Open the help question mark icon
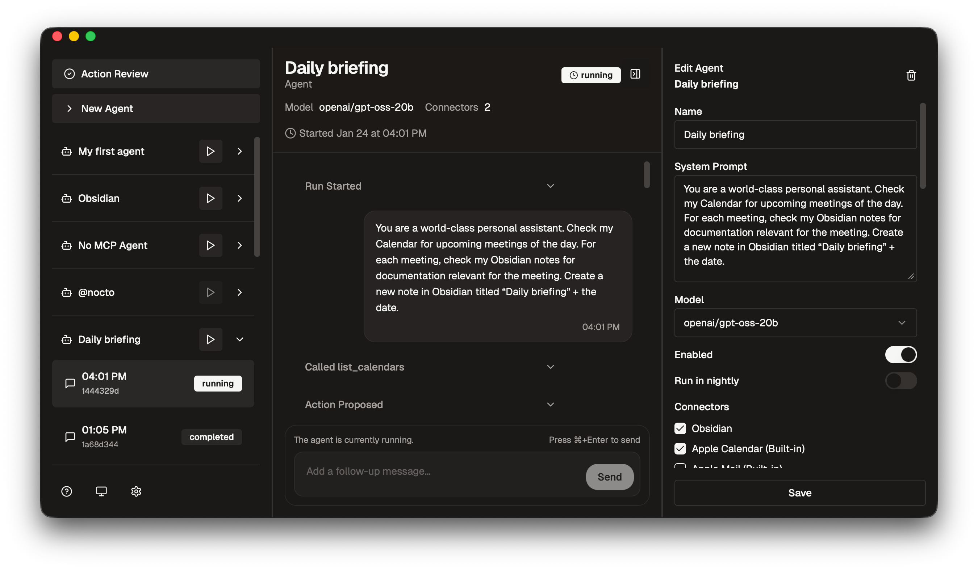The height and width of the screenshot is (571, 978). [x=67, y=491]
